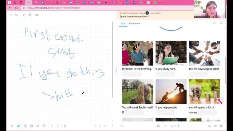Go to next lesson slide
The height and width of the screenshot is (131, 233).
(178, 126)
